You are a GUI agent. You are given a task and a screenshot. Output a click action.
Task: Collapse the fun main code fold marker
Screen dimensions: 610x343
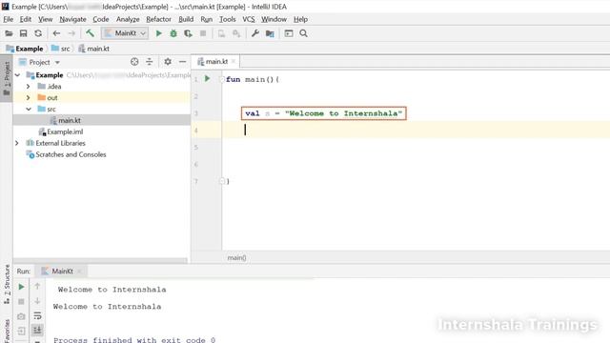click(x=222, y=79)
